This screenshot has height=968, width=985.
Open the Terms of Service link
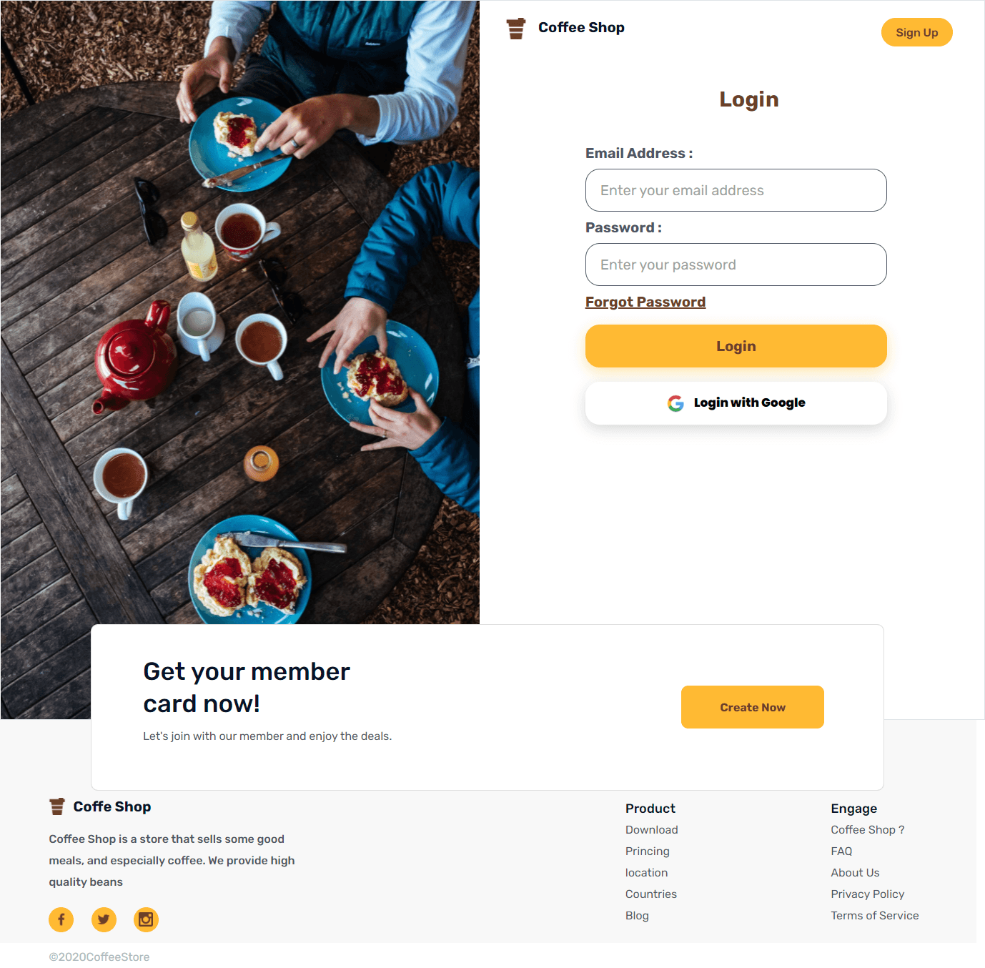point(874,915)
